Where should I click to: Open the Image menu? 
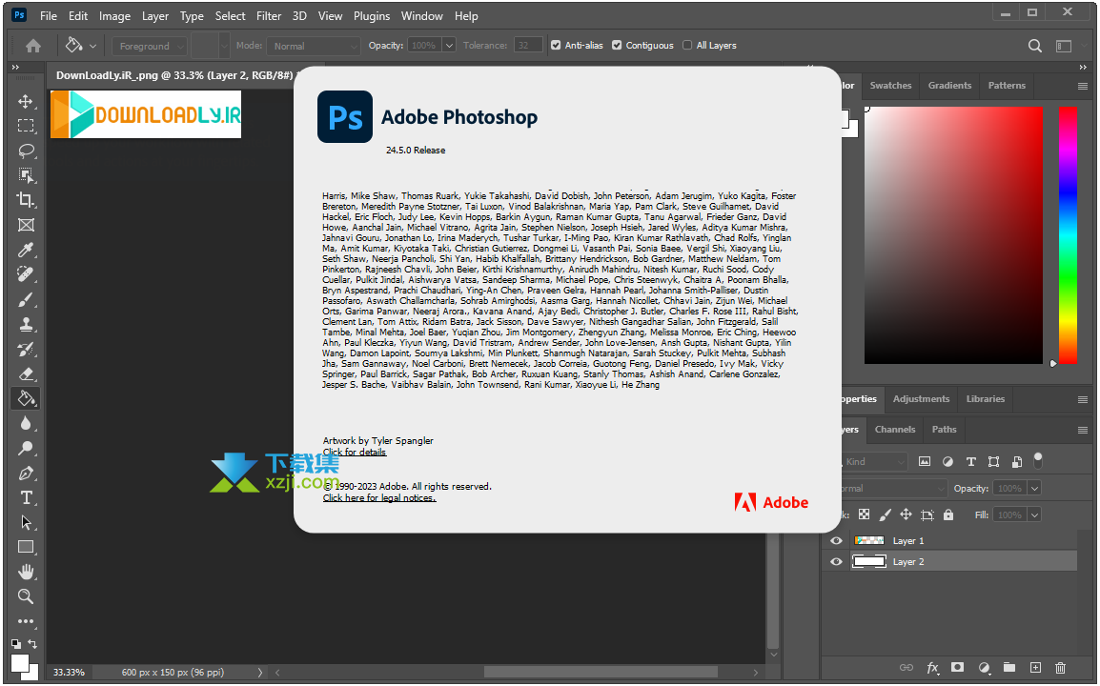[x=114, y=15]
